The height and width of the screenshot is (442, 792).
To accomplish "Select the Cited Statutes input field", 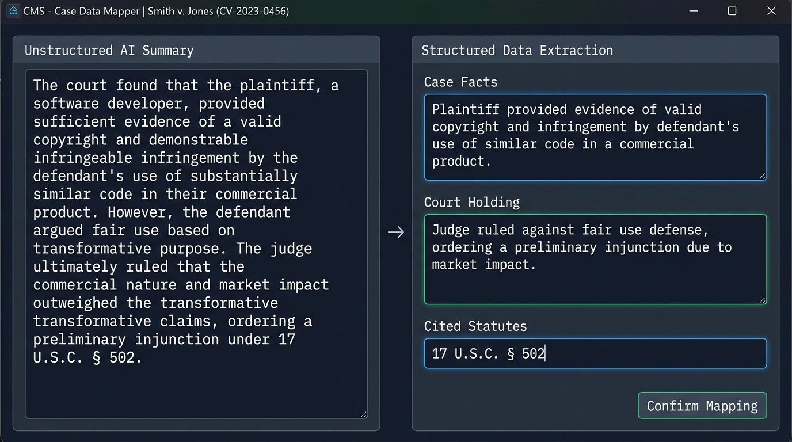I will [x=596, y=353].
